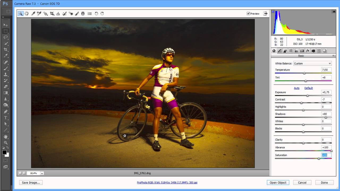Select the Targeted Adjustment tool
The width and height of the screenshot is (340, 191).
click(x=46, y=14)
